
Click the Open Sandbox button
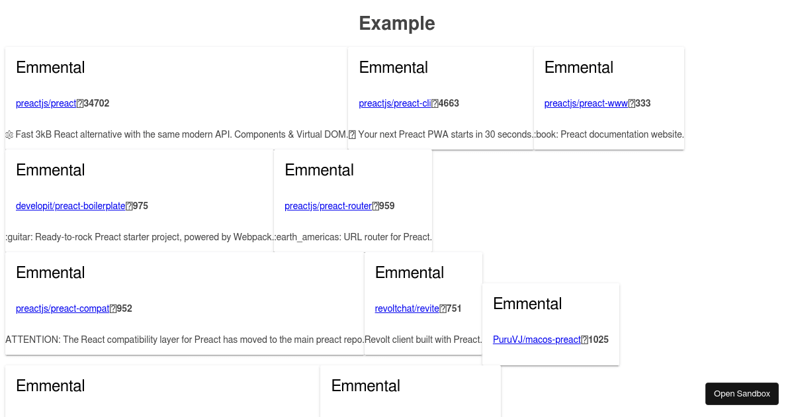(x=742, y=393)
